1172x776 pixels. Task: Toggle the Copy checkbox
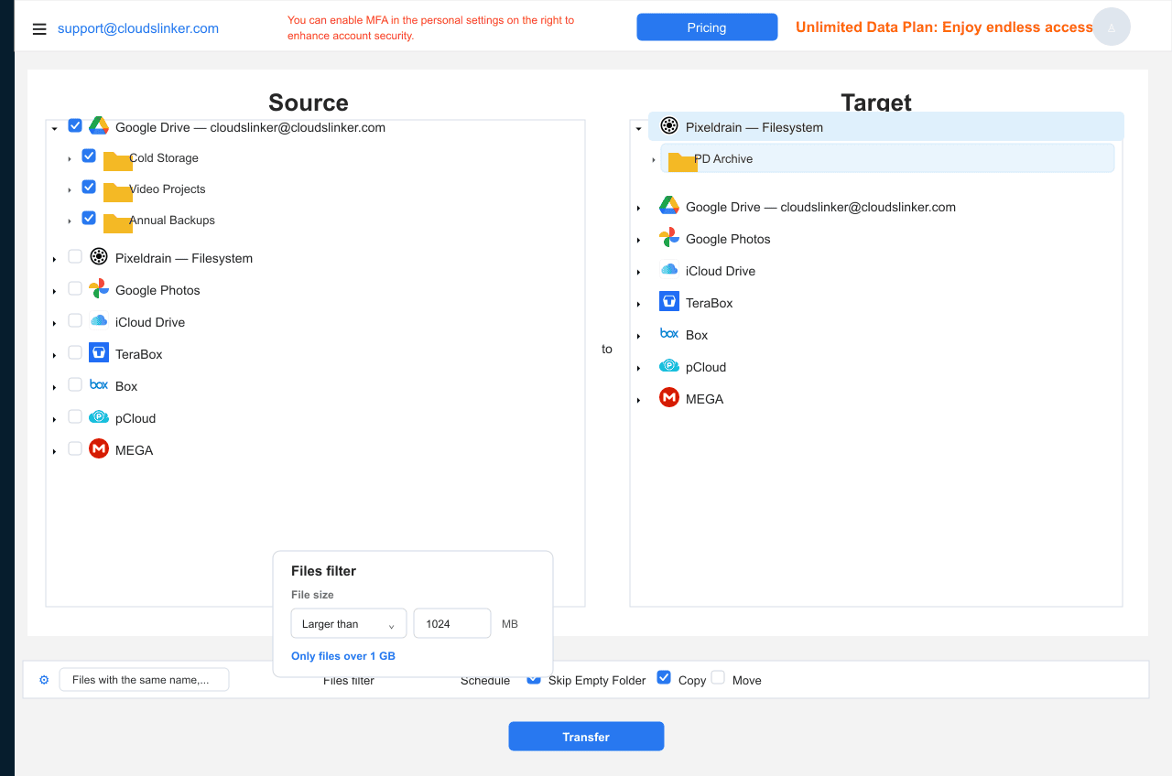pyautogui.click(x=664, y=678)
